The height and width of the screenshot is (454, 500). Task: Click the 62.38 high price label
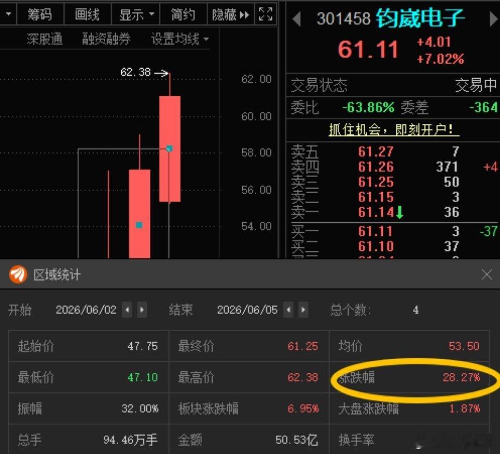click(x=135, y=72)
